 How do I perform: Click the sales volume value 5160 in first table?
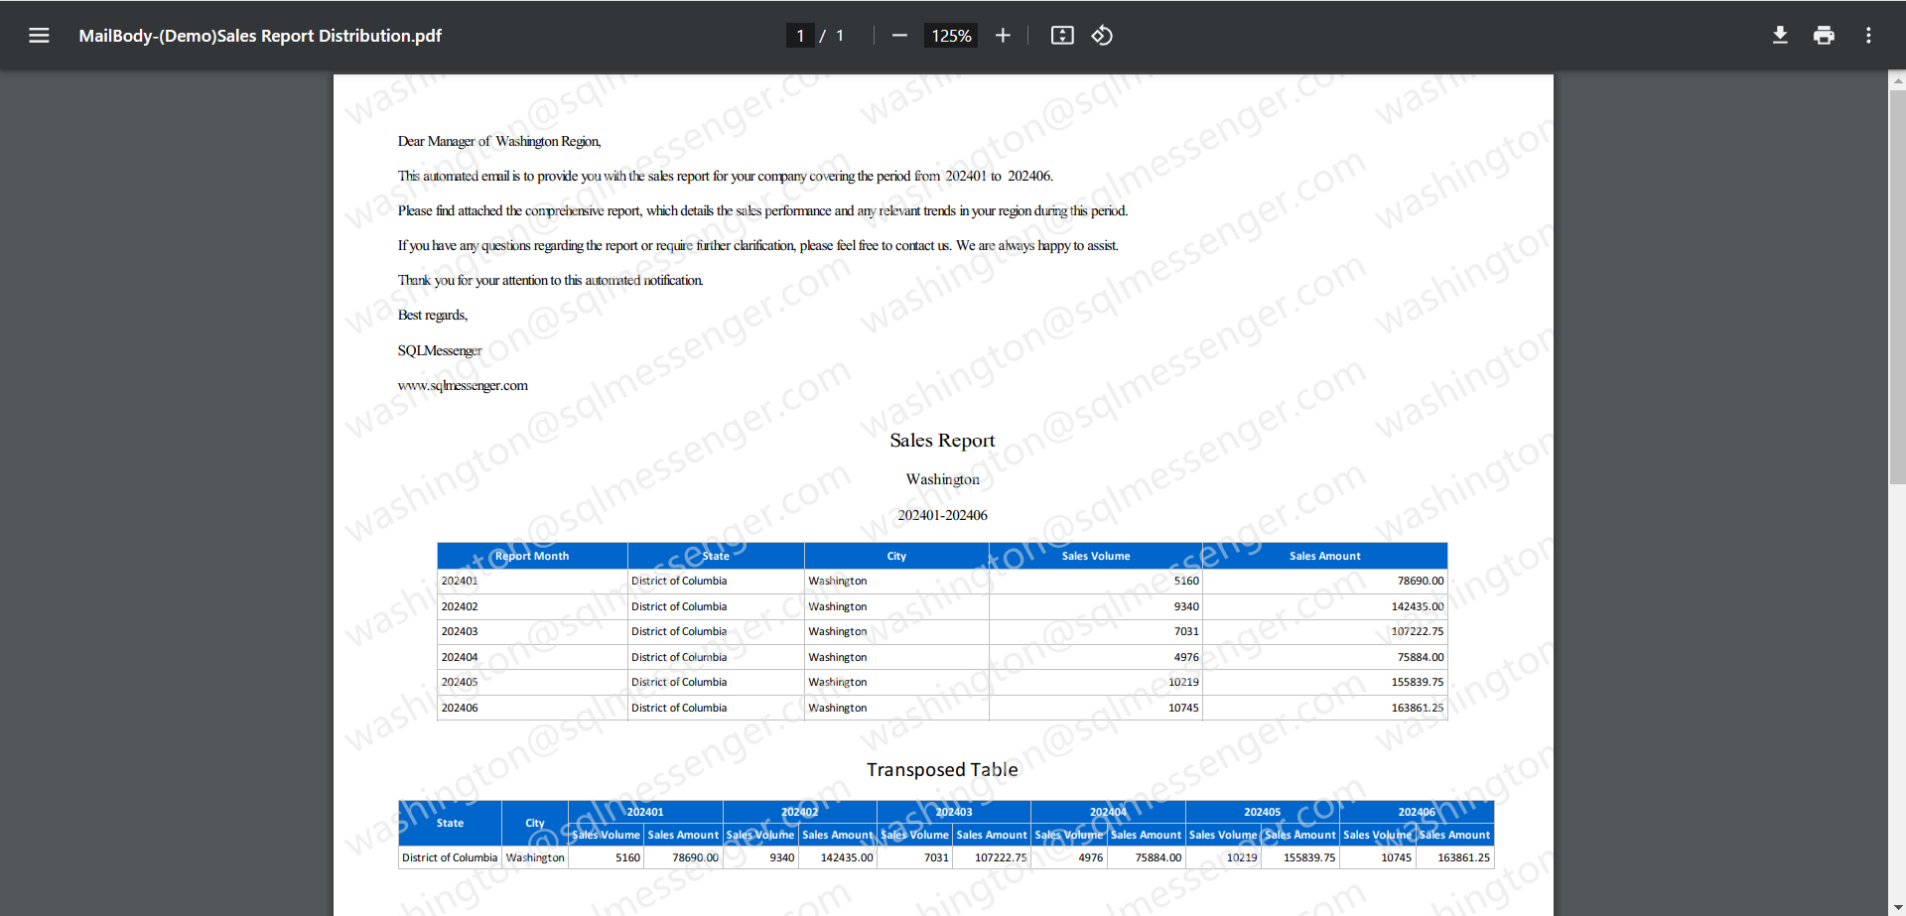click(x=1186, y=581)
